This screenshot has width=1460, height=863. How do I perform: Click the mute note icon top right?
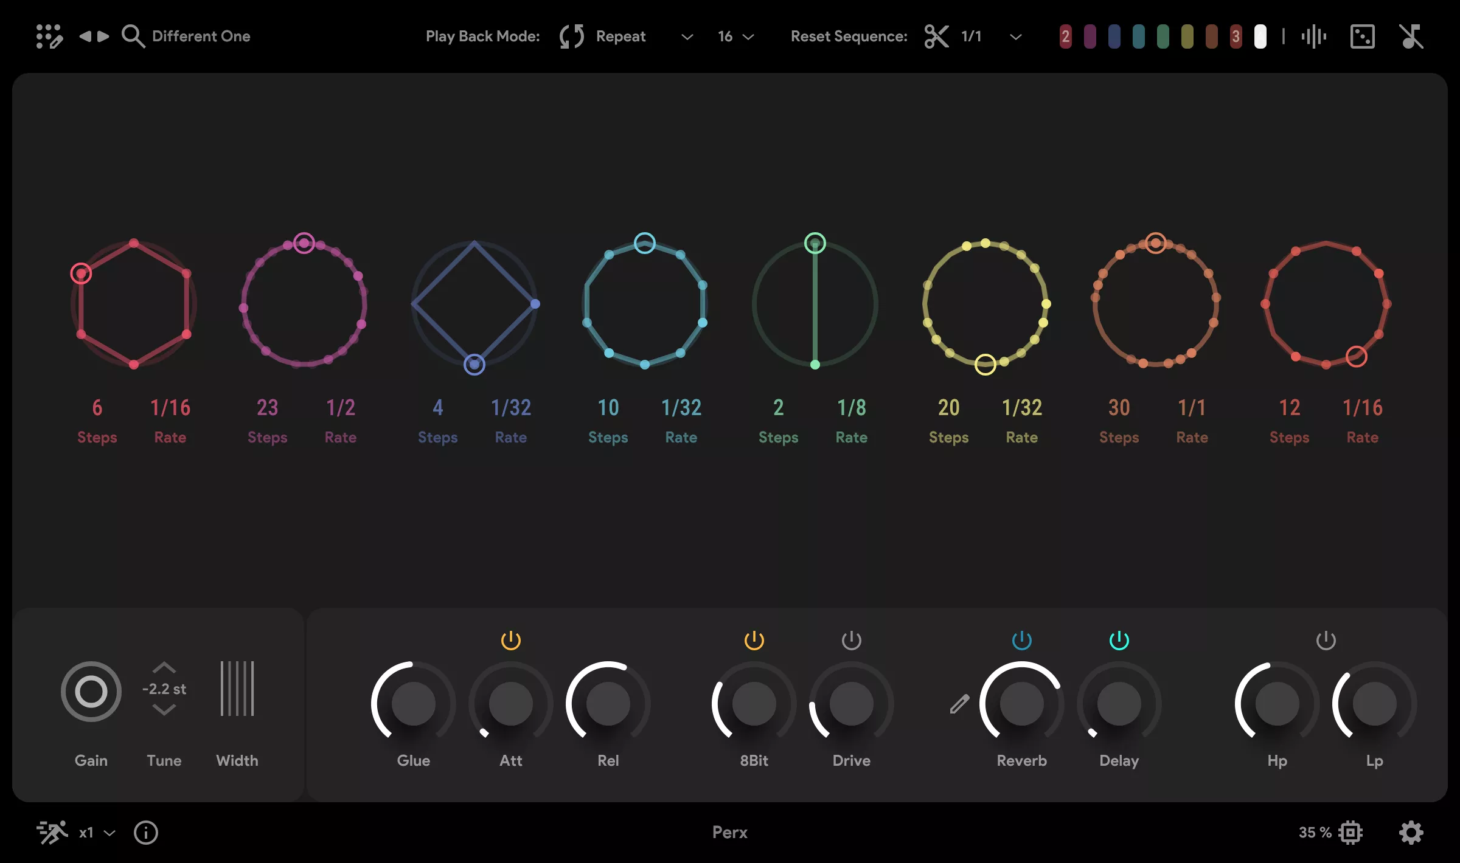(x=1412, y=36)
